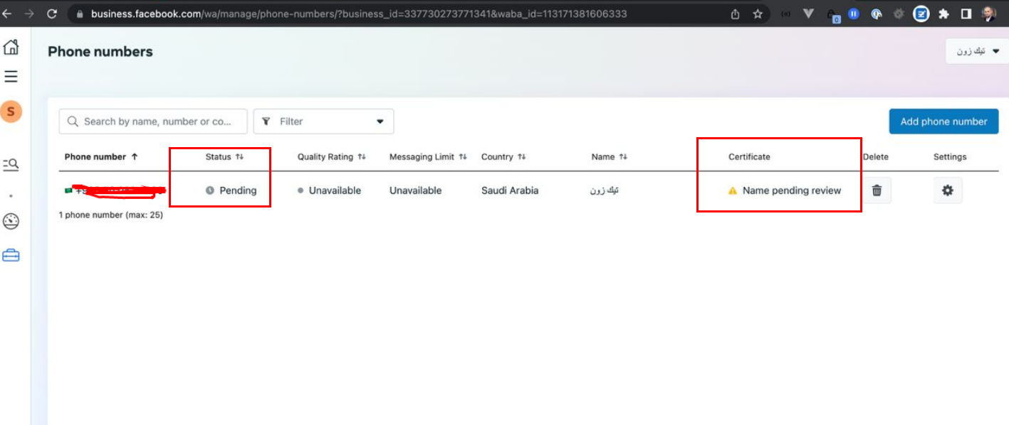The image size is (1009, 425).
Task: Open the browser extensions puzzle icon
Action: 943,14
